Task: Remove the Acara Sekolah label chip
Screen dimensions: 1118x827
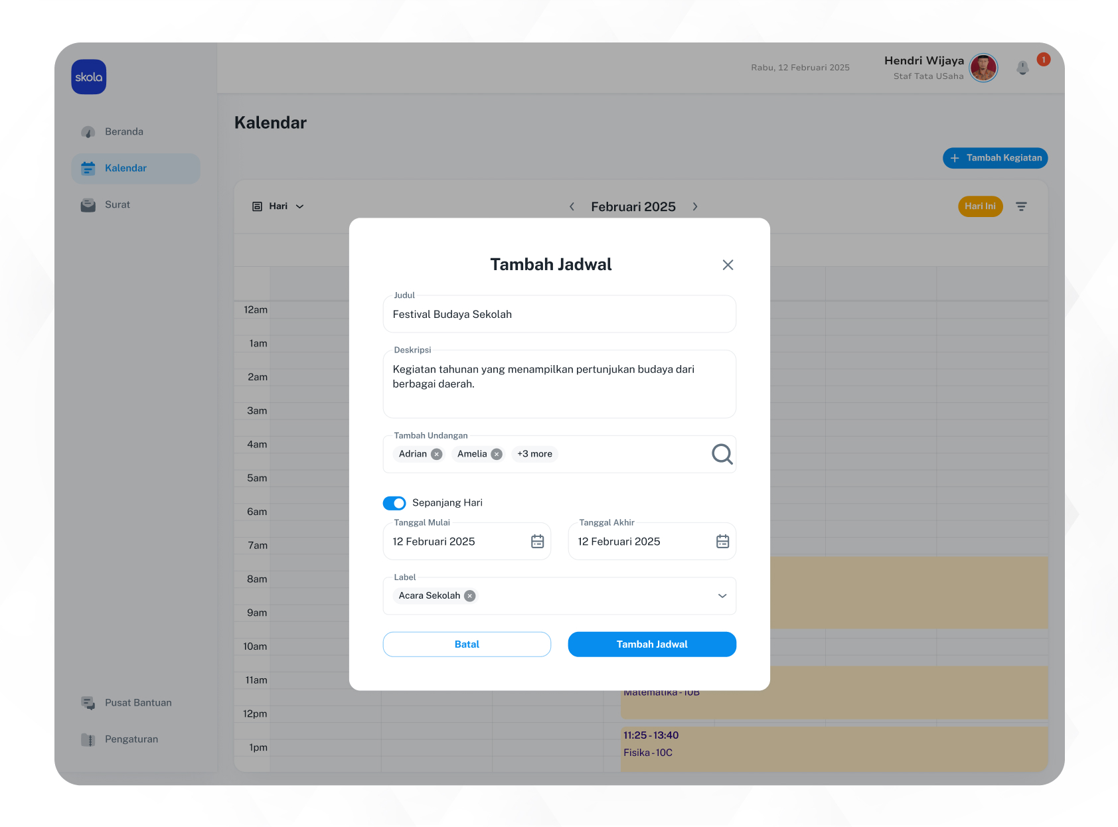Action: click(x=470, y=596)
